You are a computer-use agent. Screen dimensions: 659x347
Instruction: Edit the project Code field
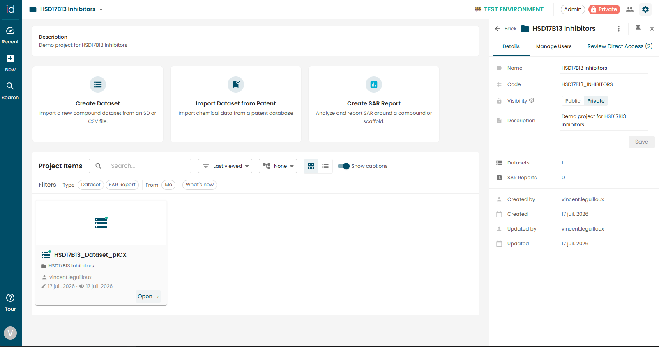605,84
